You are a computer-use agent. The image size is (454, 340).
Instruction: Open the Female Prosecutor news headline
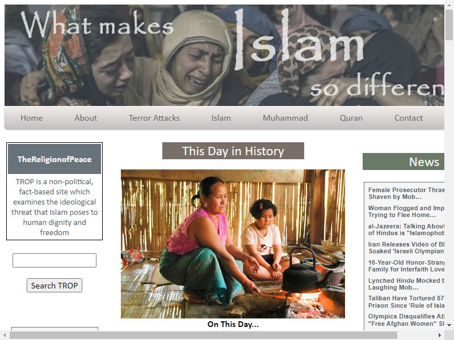pos(406,193)
